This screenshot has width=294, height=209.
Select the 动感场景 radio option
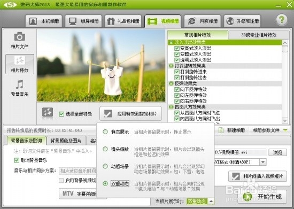click(105, 166)
